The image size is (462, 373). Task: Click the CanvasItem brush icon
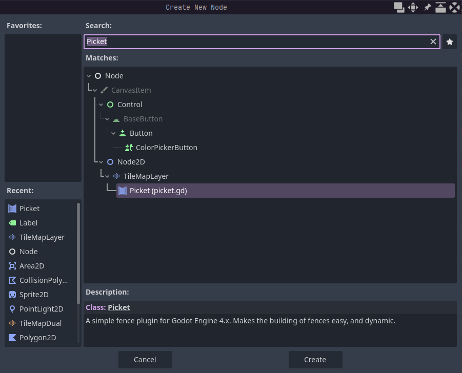pos(104,90)
